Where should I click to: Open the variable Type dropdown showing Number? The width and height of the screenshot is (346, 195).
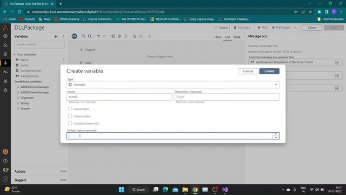click(x=173, y=84)
